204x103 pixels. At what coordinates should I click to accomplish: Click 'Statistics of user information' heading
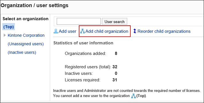(83, 43)
